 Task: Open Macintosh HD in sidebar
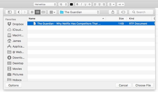[15, 35]
